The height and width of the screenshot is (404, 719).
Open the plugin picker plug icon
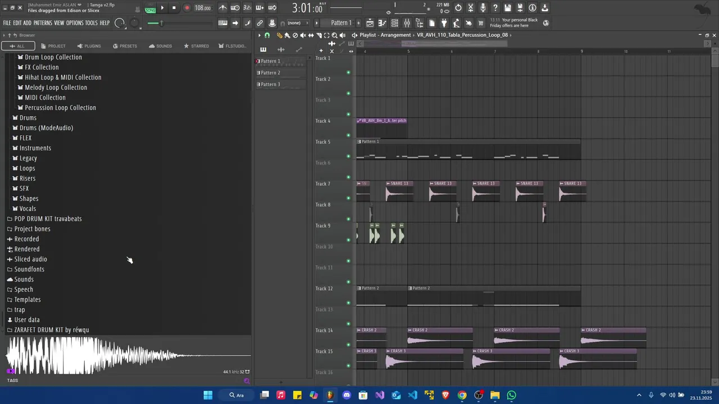pos(444,23)
